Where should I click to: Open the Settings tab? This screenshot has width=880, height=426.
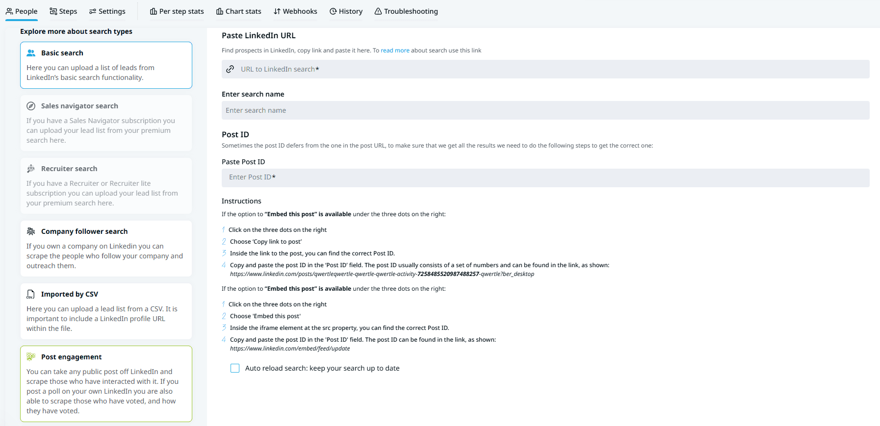coord(107,11)
